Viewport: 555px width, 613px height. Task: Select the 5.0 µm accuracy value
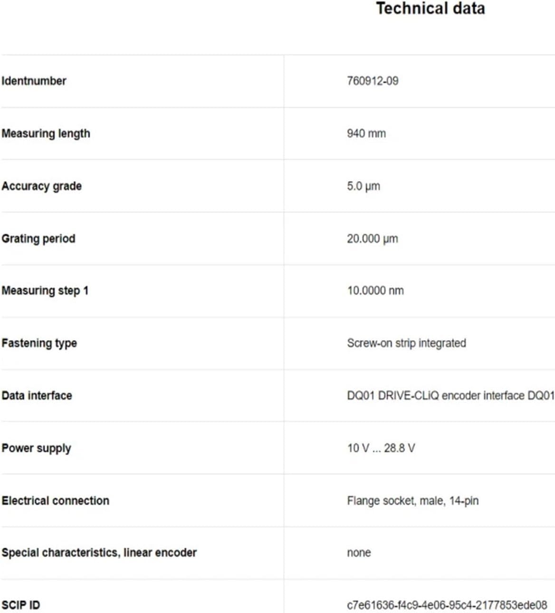pos(364,186)
